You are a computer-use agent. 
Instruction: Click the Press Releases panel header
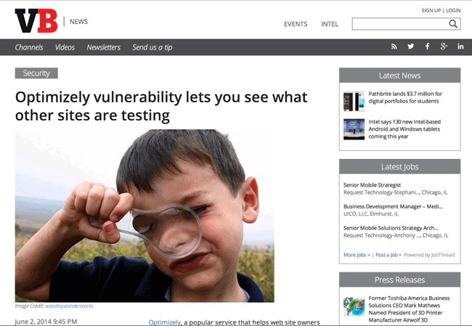tap(400, 280)
